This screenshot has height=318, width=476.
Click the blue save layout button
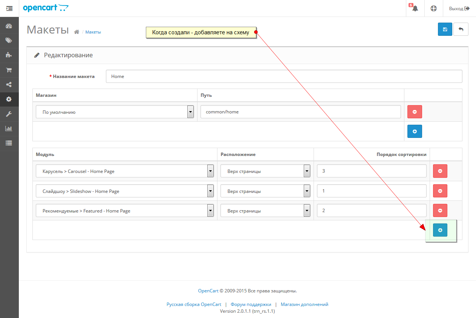coord(445,29)
